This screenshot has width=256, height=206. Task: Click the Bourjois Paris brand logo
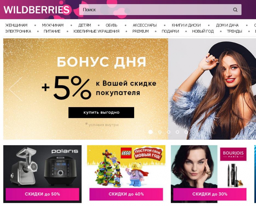click(x=233, y=154)
